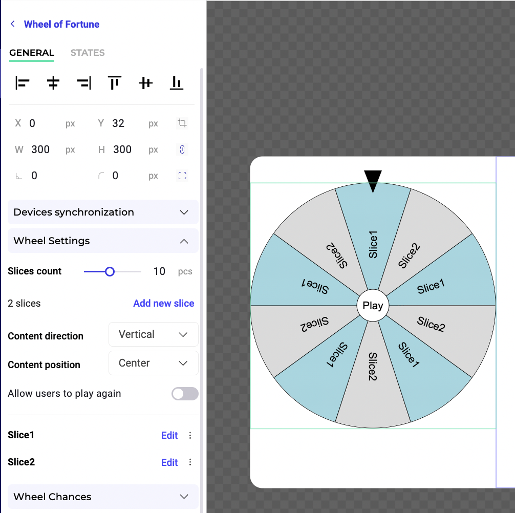Click the Slices count slider handle
Screen dimensions: 515x513
click(x=110, y=271)
